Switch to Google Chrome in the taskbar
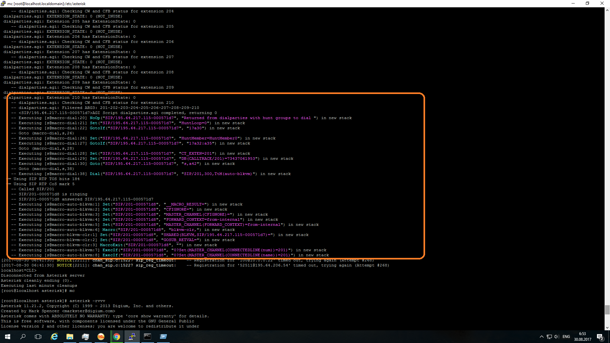This screenshot has height=343, width=610. coord(117,336)
